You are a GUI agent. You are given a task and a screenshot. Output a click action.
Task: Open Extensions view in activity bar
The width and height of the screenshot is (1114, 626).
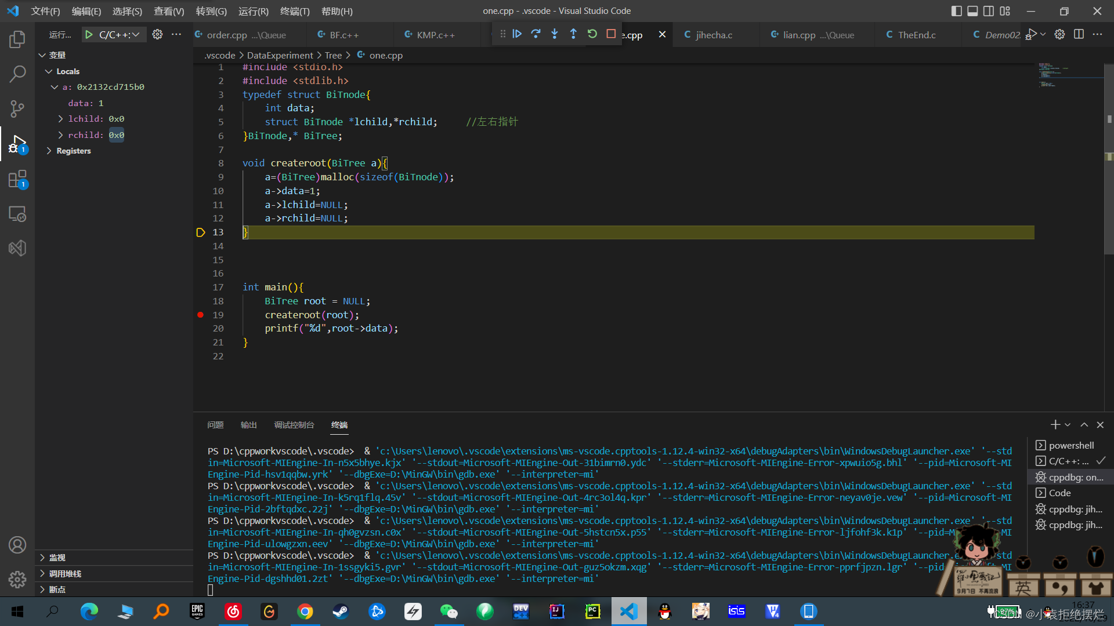17,179
